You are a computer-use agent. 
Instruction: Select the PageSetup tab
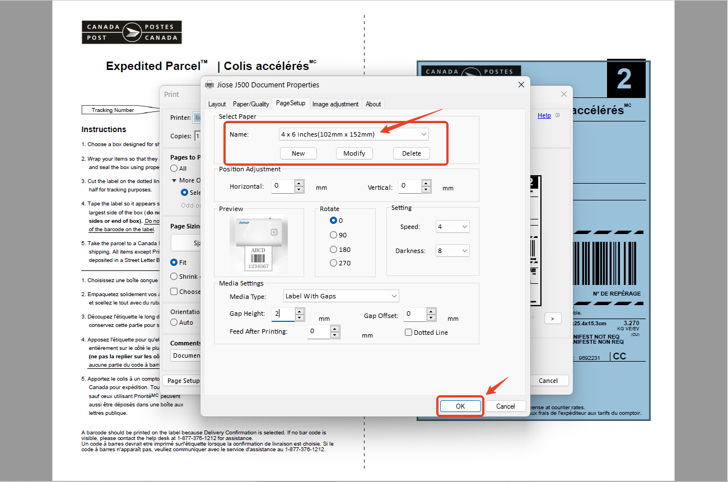[291, 103]
